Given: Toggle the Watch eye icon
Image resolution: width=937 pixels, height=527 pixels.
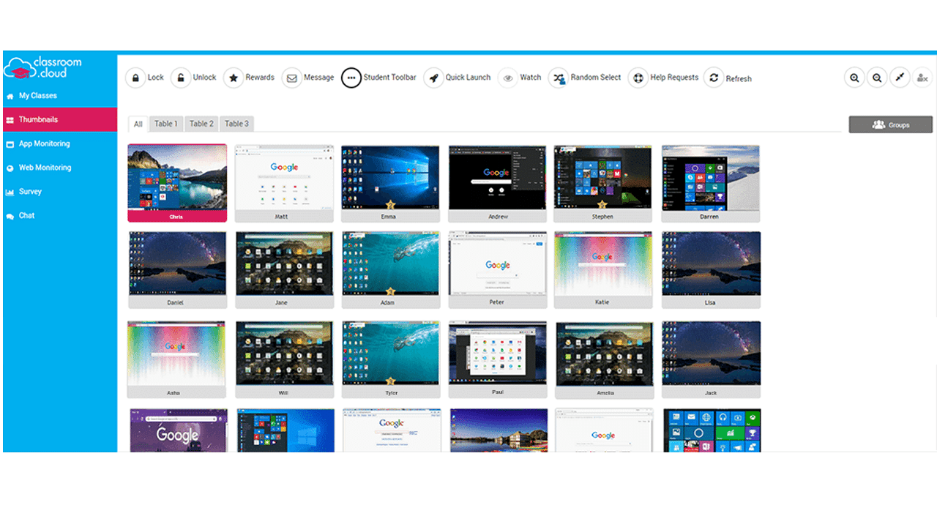Looking at the screenshot, I should (x=508, y=78).
